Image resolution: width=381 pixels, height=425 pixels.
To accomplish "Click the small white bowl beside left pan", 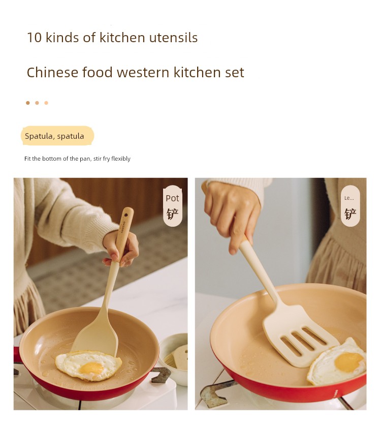I will click(x=174, y=359).
